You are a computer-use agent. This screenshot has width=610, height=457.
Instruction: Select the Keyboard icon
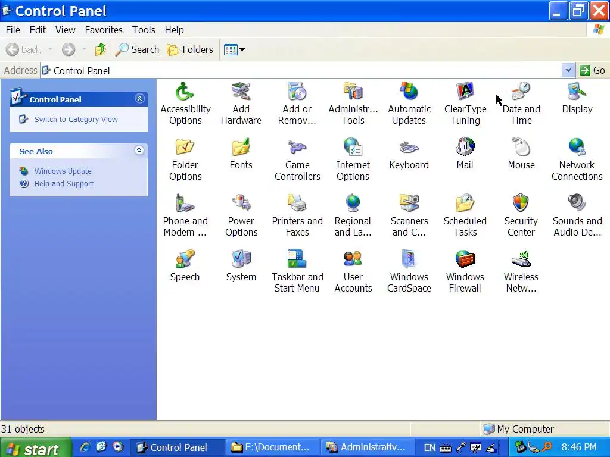pyautogui.click(x=409, y=148)
